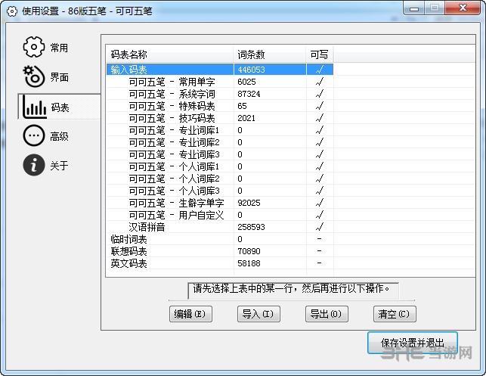The width and height of the screenshot is (486, 376).
Task: Click entry count 258593
Action: tap(252, 227)
